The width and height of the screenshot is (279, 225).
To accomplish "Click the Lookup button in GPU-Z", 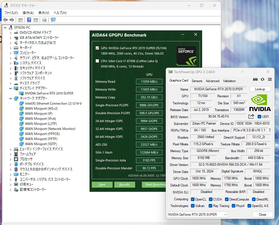I will 260,89.
